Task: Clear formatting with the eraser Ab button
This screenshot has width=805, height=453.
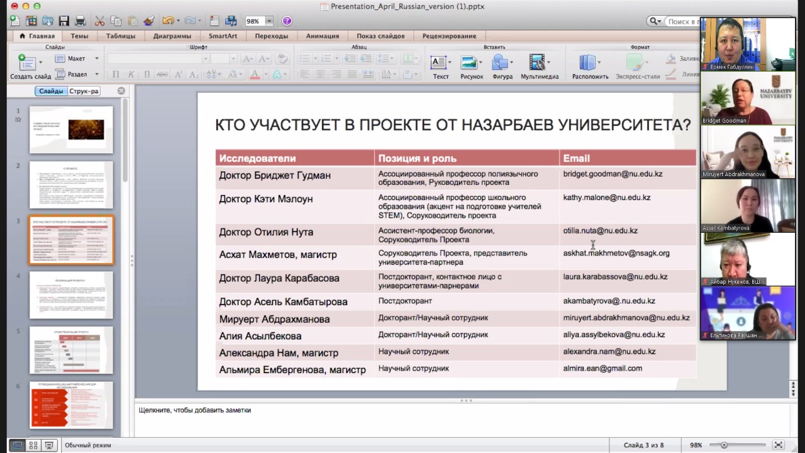Action: pos(282,59)
